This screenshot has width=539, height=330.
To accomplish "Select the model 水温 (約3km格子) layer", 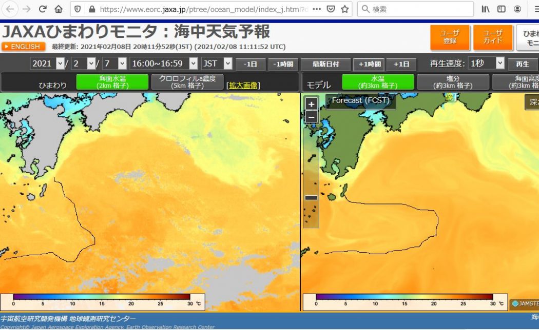I will pyautogui.click(x=378, y=82).
